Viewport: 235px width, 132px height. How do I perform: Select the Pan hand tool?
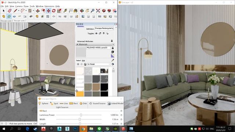(x=87, y=11)
